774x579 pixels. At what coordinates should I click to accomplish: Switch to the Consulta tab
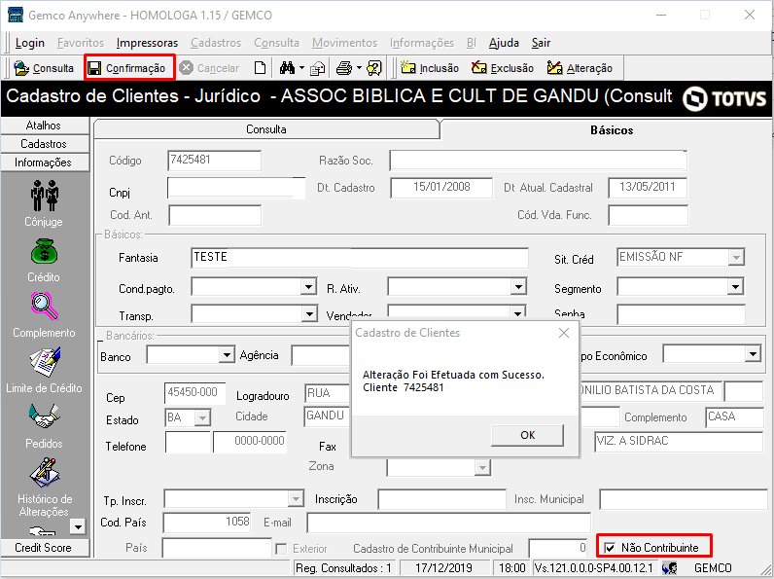click(266, 129)
